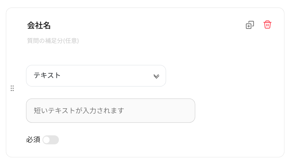Open the テキスト type dropdown
Screen dimensions: 289x160
96,76
